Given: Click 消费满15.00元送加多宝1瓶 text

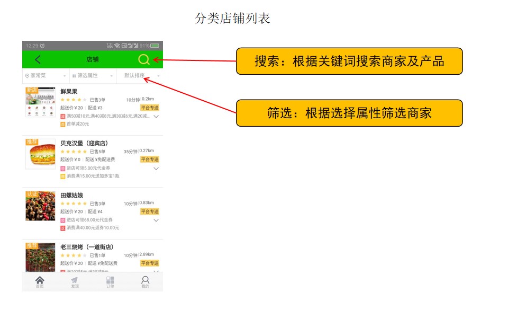Looking at the screenshot, I should (x=93, y=176).
